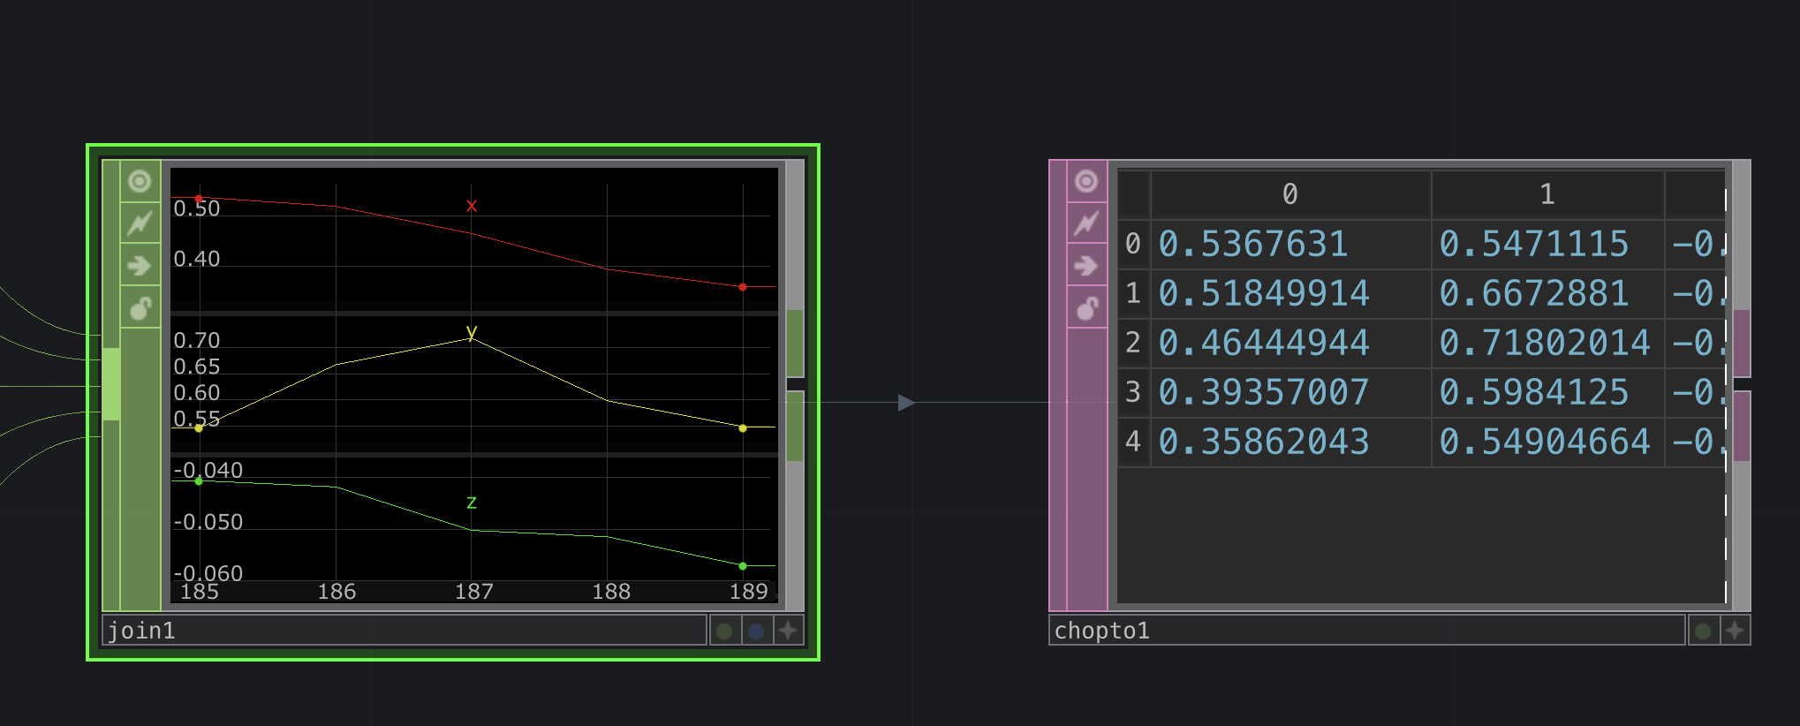
Task: Click the join1 lower output connector
Action: (x=795, y=426)
